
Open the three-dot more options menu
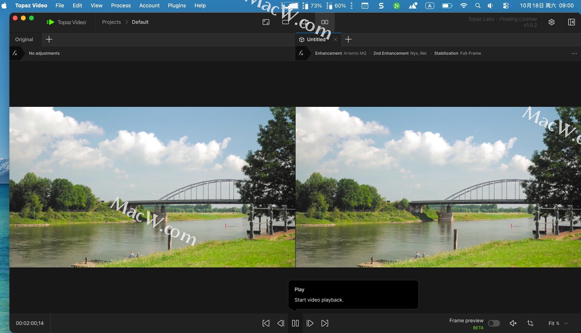click(x=574, y=53)
